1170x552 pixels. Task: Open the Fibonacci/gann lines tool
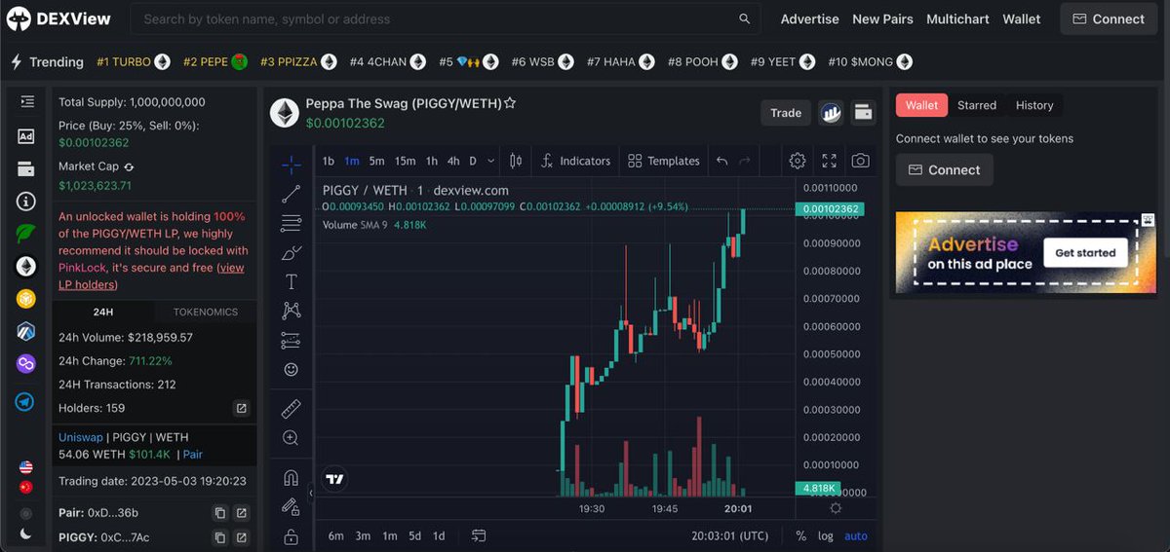coord(291,223)
